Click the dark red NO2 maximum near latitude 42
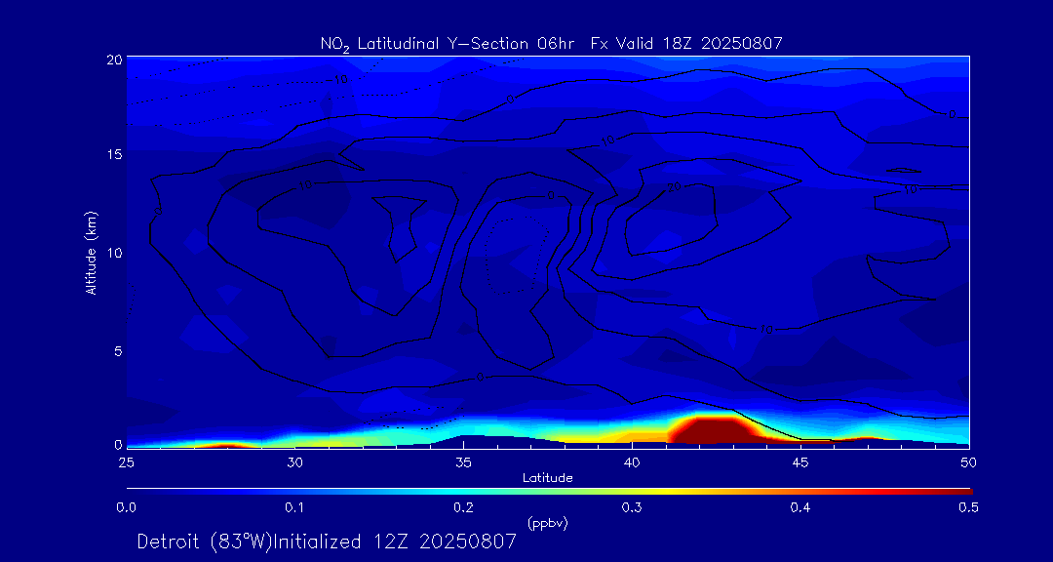 (716, 432)
